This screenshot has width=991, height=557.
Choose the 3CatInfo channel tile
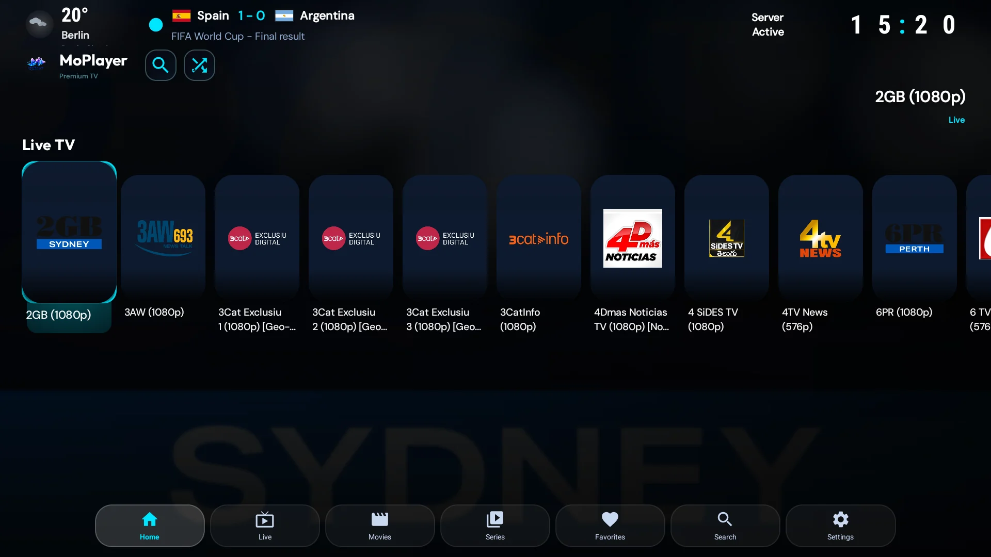point(539,237)
